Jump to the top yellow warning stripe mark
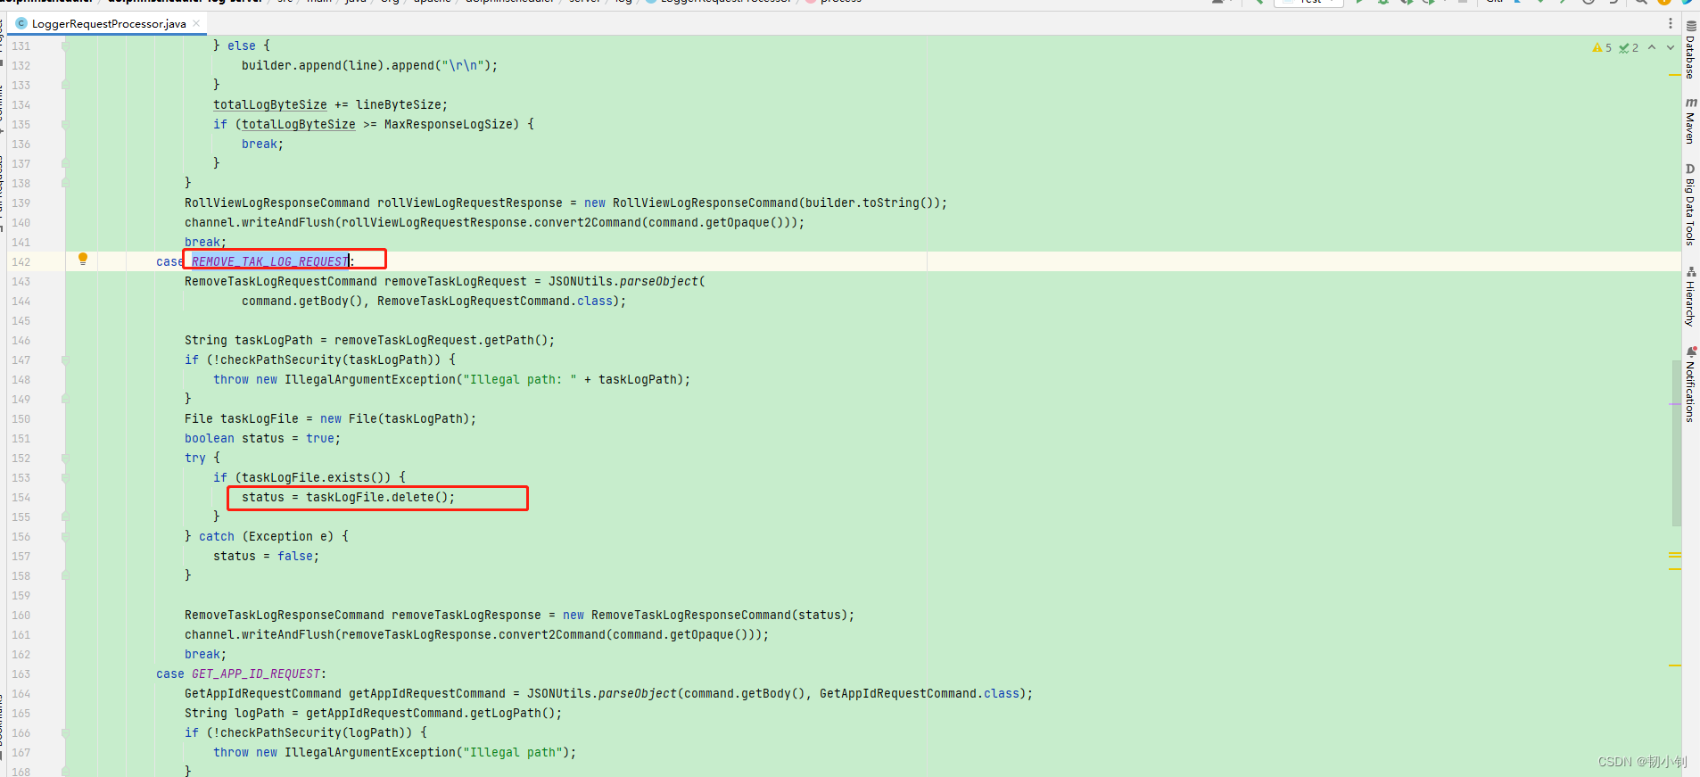 click(x=1675, y=75)
